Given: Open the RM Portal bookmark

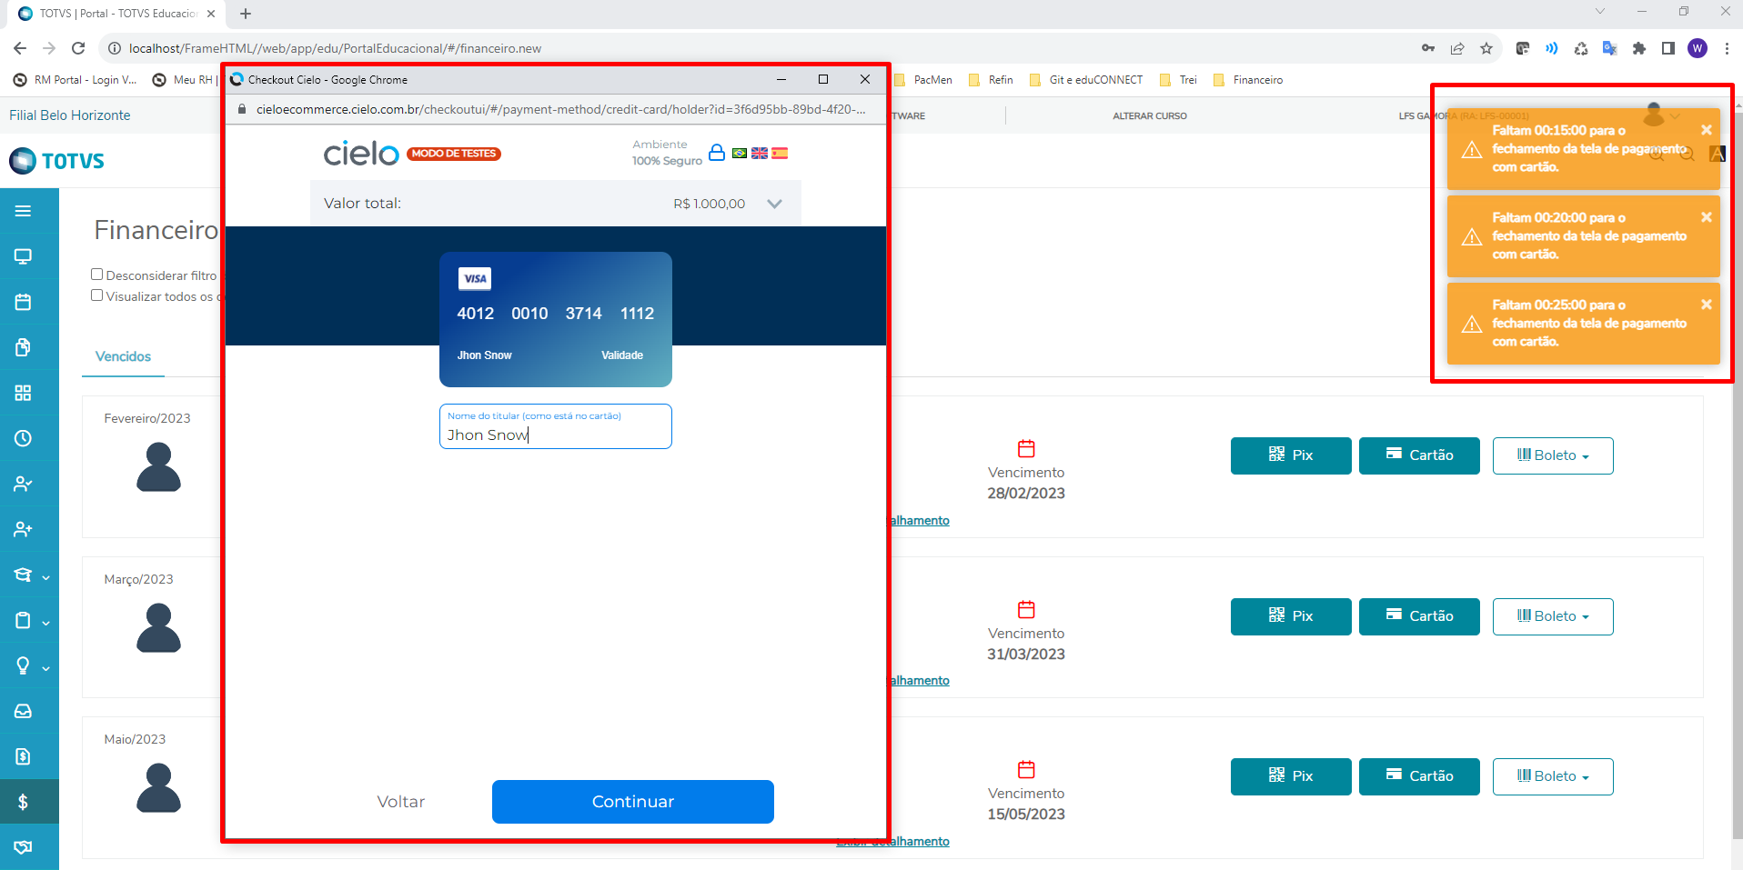Looking at the screenshot, I should coord(76,80).
